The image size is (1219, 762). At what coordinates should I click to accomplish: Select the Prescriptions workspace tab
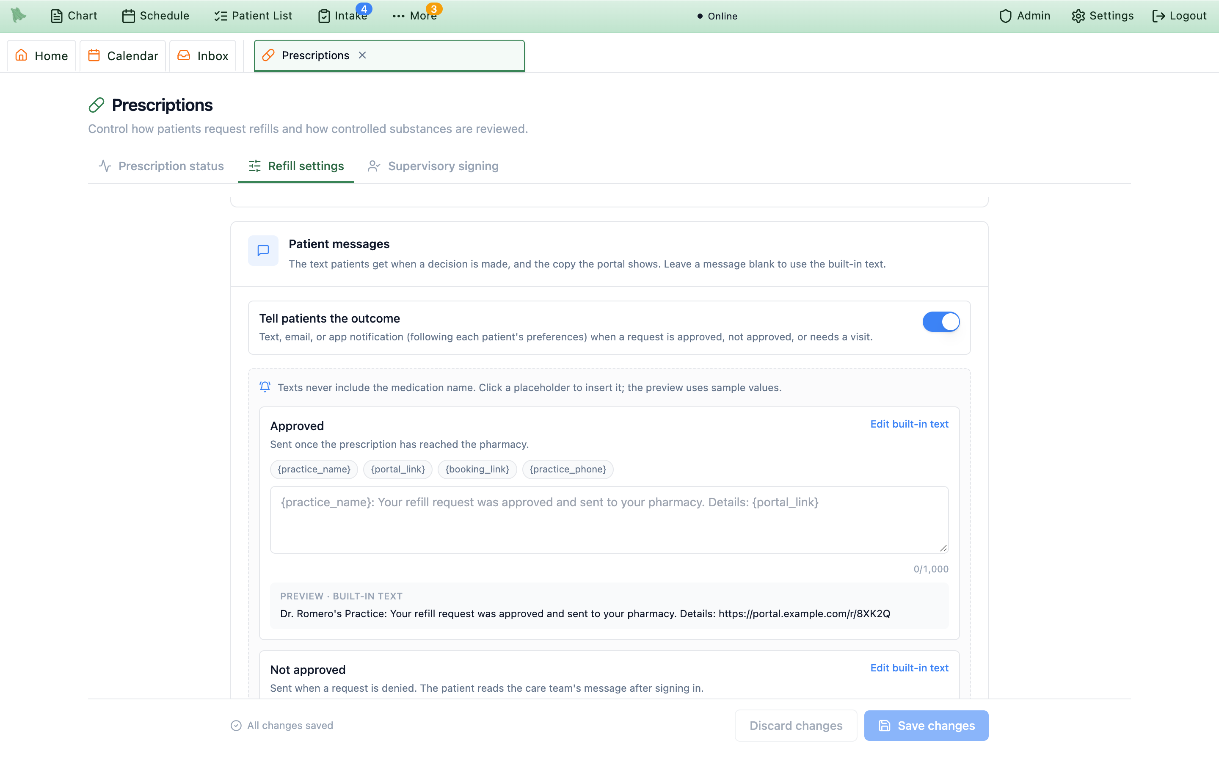[x=389, y=55]
